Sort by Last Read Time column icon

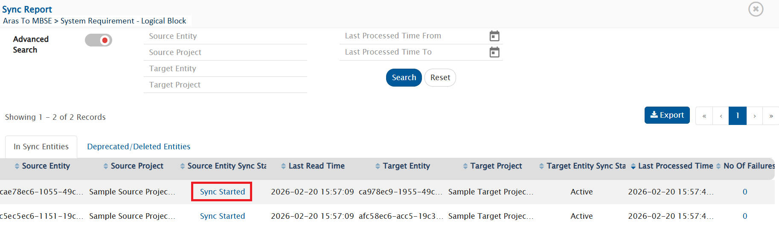point(283,166)
